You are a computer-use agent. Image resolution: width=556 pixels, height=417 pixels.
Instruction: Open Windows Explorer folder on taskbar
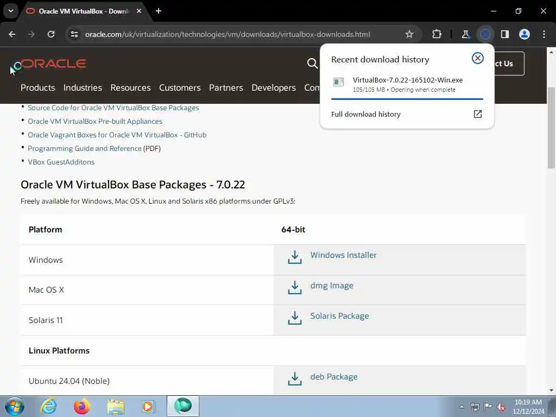click(116, 407)
